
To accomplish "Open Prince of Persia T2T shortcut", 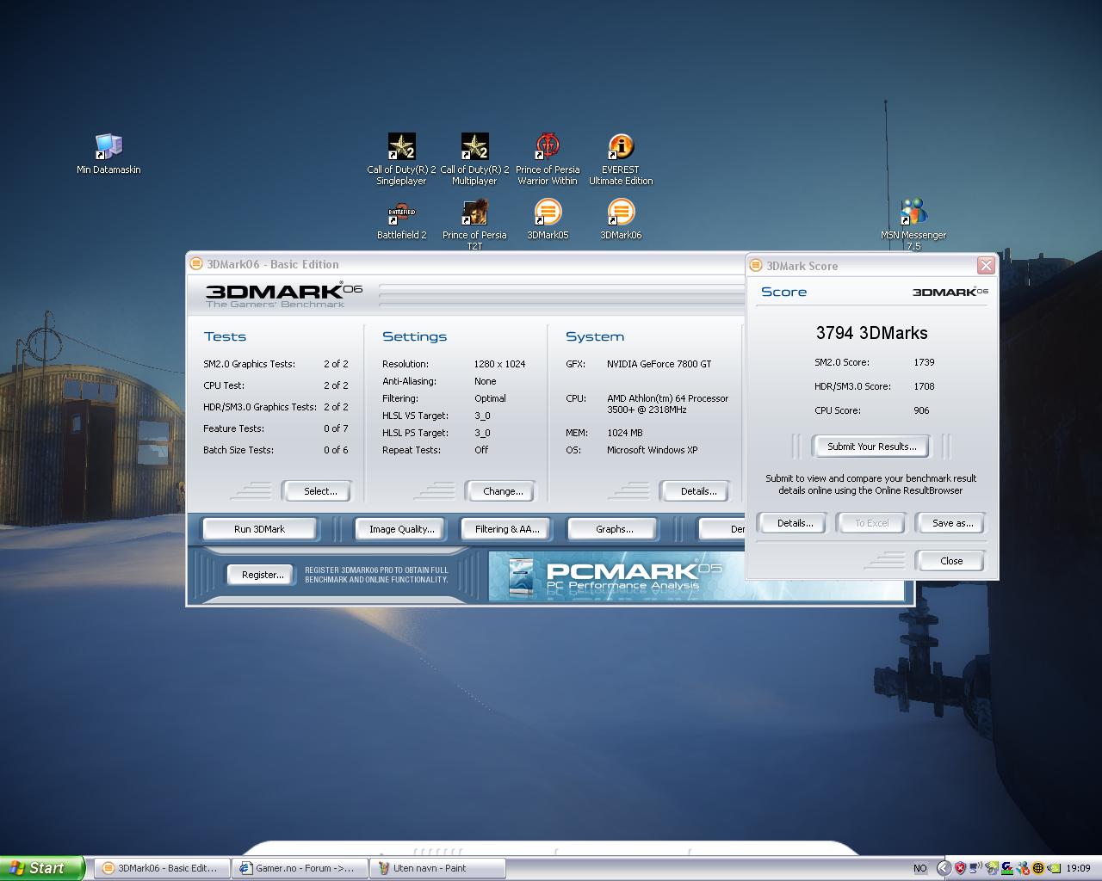I will click(x=474, y=224).
